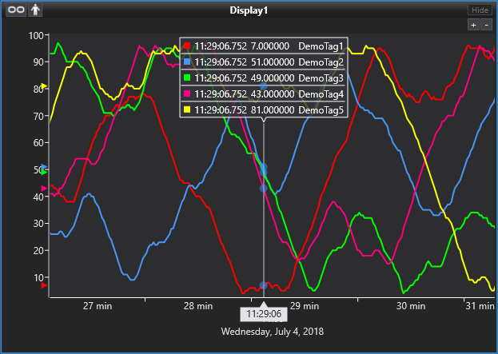Click red color square for DemoTag1 in tooltip
Image resolution: width=498 pixels, height=354 pixels.
tap(187, 47)
